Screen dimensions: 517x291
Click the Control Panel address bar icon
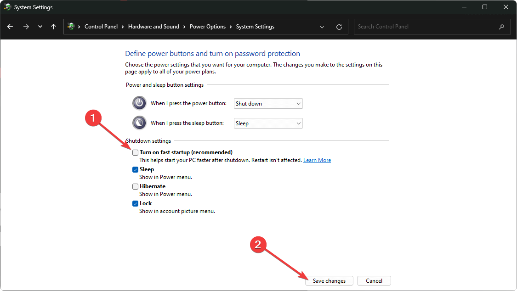(71, 27)
